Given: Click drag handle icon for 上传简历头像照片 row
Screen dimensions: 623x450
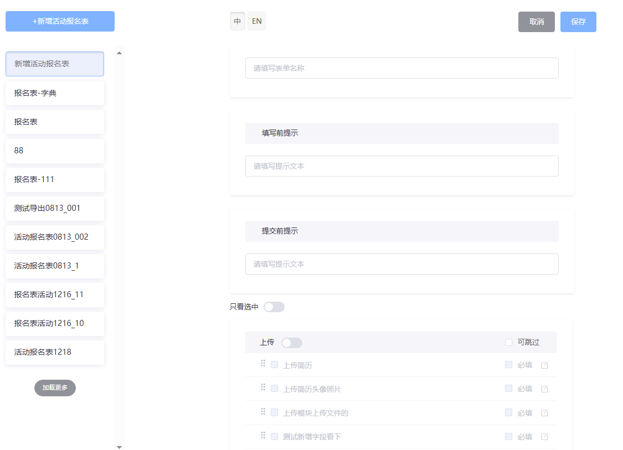Looking at the screenshot, I should [263, 387].
